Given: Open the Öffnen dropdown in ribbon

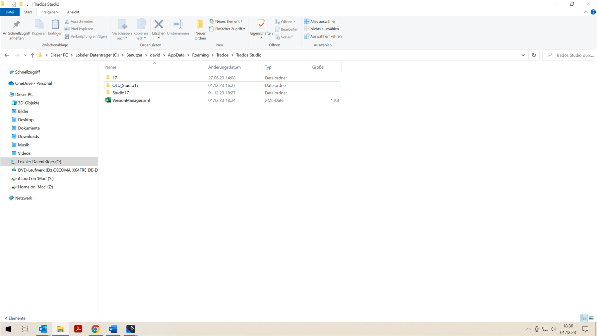Looking at the screenshot, I should [x=286, y=22].
